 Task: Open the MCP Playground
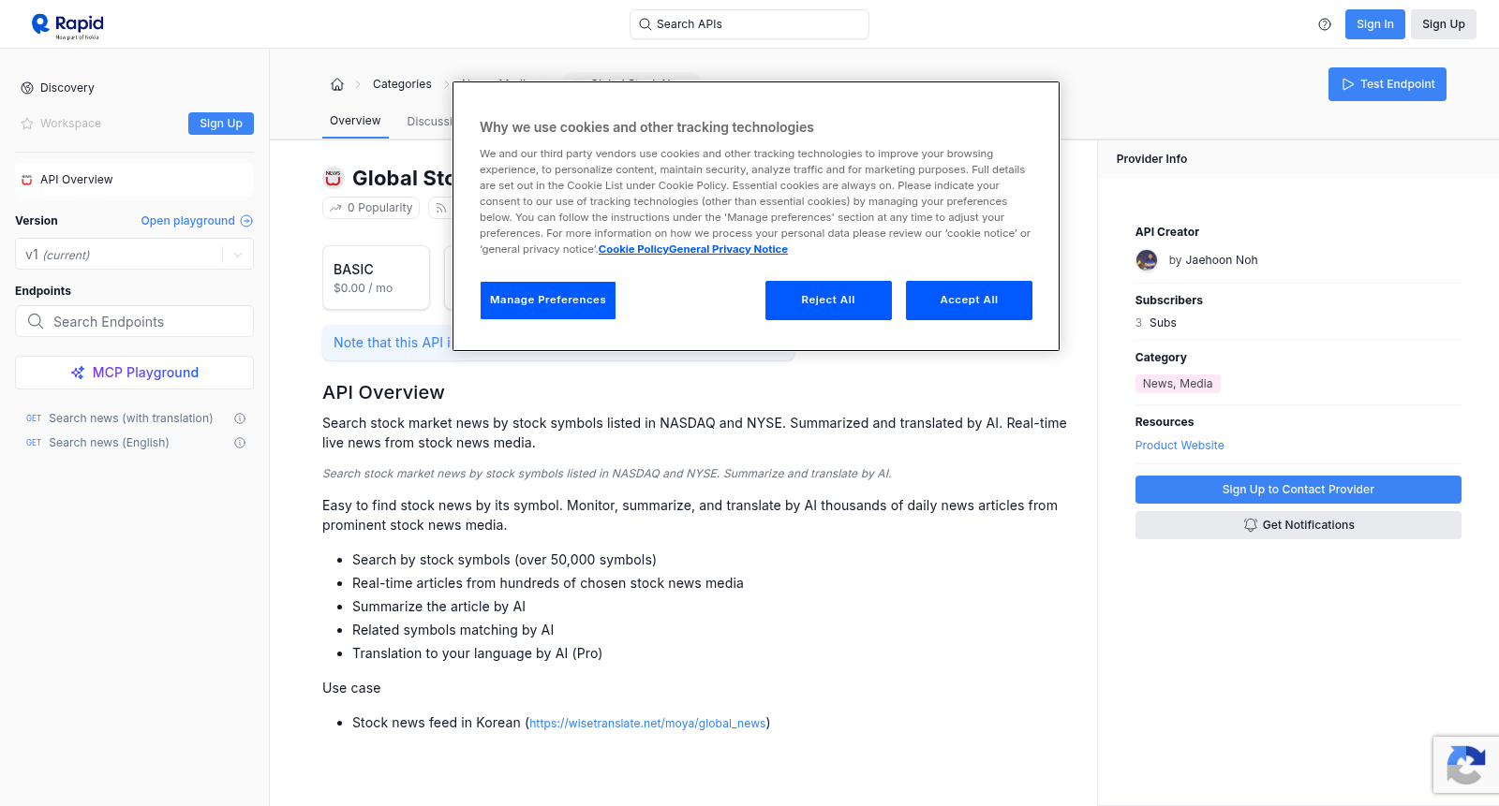point(134,373)
